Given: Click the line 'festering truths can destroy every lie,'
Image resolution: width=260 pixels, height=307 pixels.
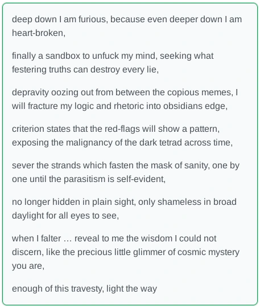Looking at the screenshot, I should (x=85, y=70).
